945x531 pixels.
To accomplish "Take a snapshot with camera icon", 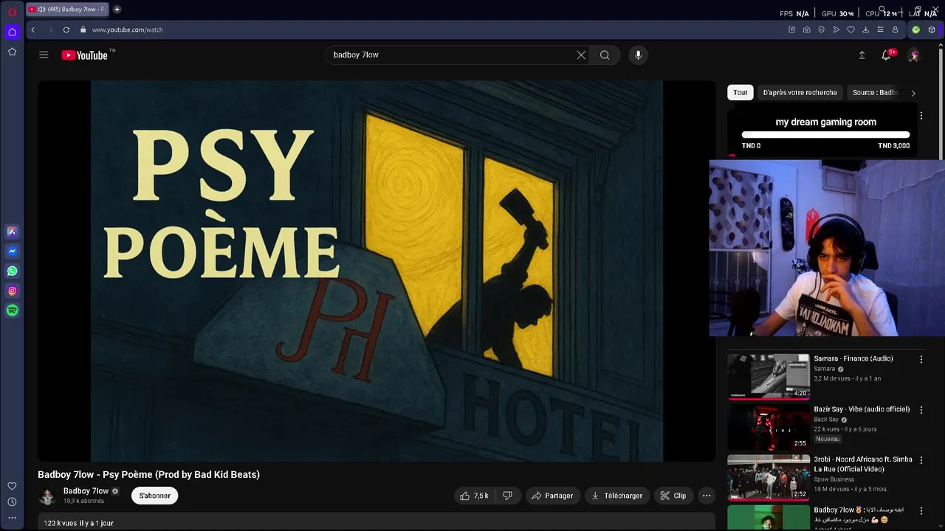I will [807, 29].
